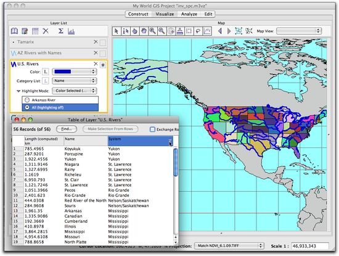Select the arrow pointer tool in Map toolbar
This screenshot has height=256, width=339.
(x=116, y=31)
